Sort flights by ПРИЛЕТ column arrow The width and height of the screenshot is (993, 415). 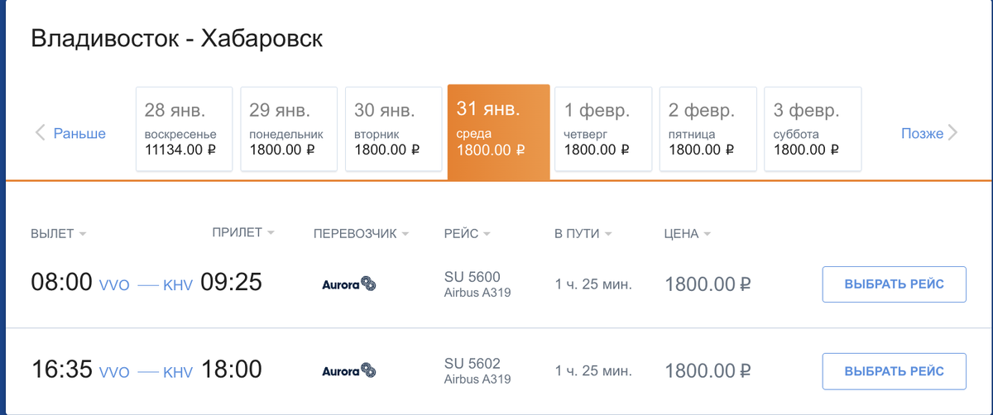(271, 233)
